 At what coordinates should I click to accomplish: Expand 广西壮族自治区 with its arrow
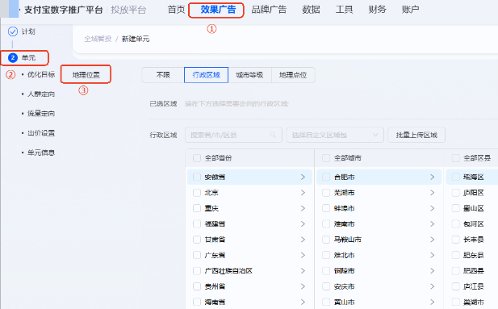[x=303, y=271]
